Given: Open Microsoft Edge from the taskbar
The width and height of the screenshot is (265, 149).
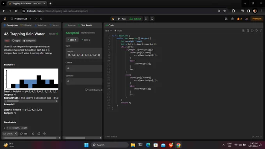Looking at the screenshot, I should tap(148, 145).
